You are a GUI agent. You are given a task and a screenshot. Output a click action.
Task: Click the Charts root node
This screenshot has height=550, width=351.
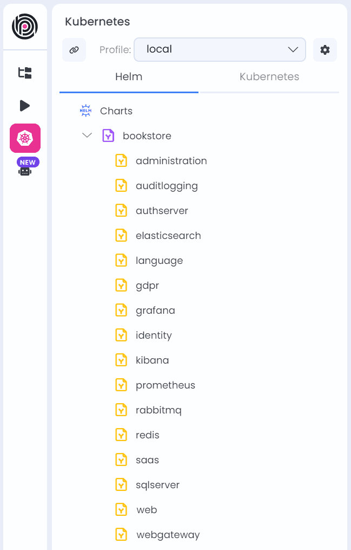coord(116,111)
